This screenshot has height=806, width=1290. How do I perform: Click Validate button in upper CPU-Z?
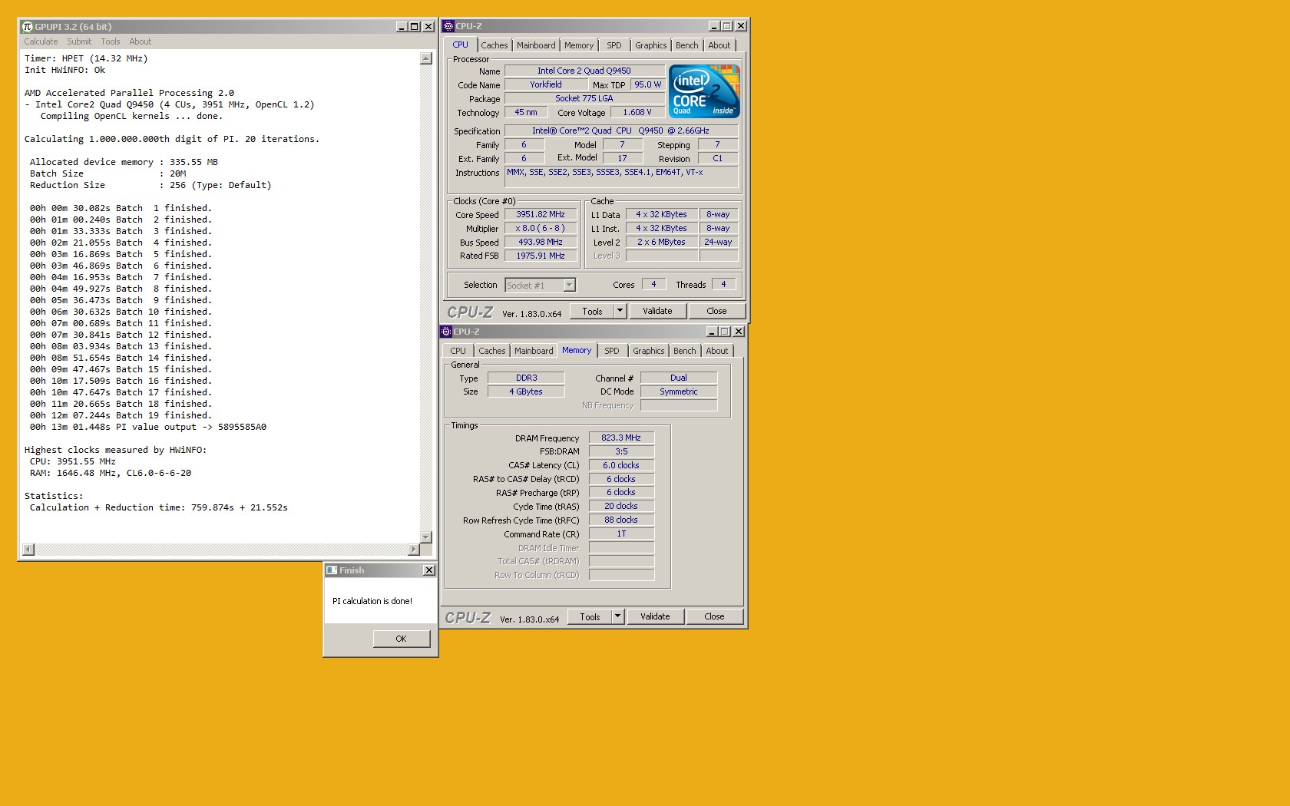pos(657,311)
